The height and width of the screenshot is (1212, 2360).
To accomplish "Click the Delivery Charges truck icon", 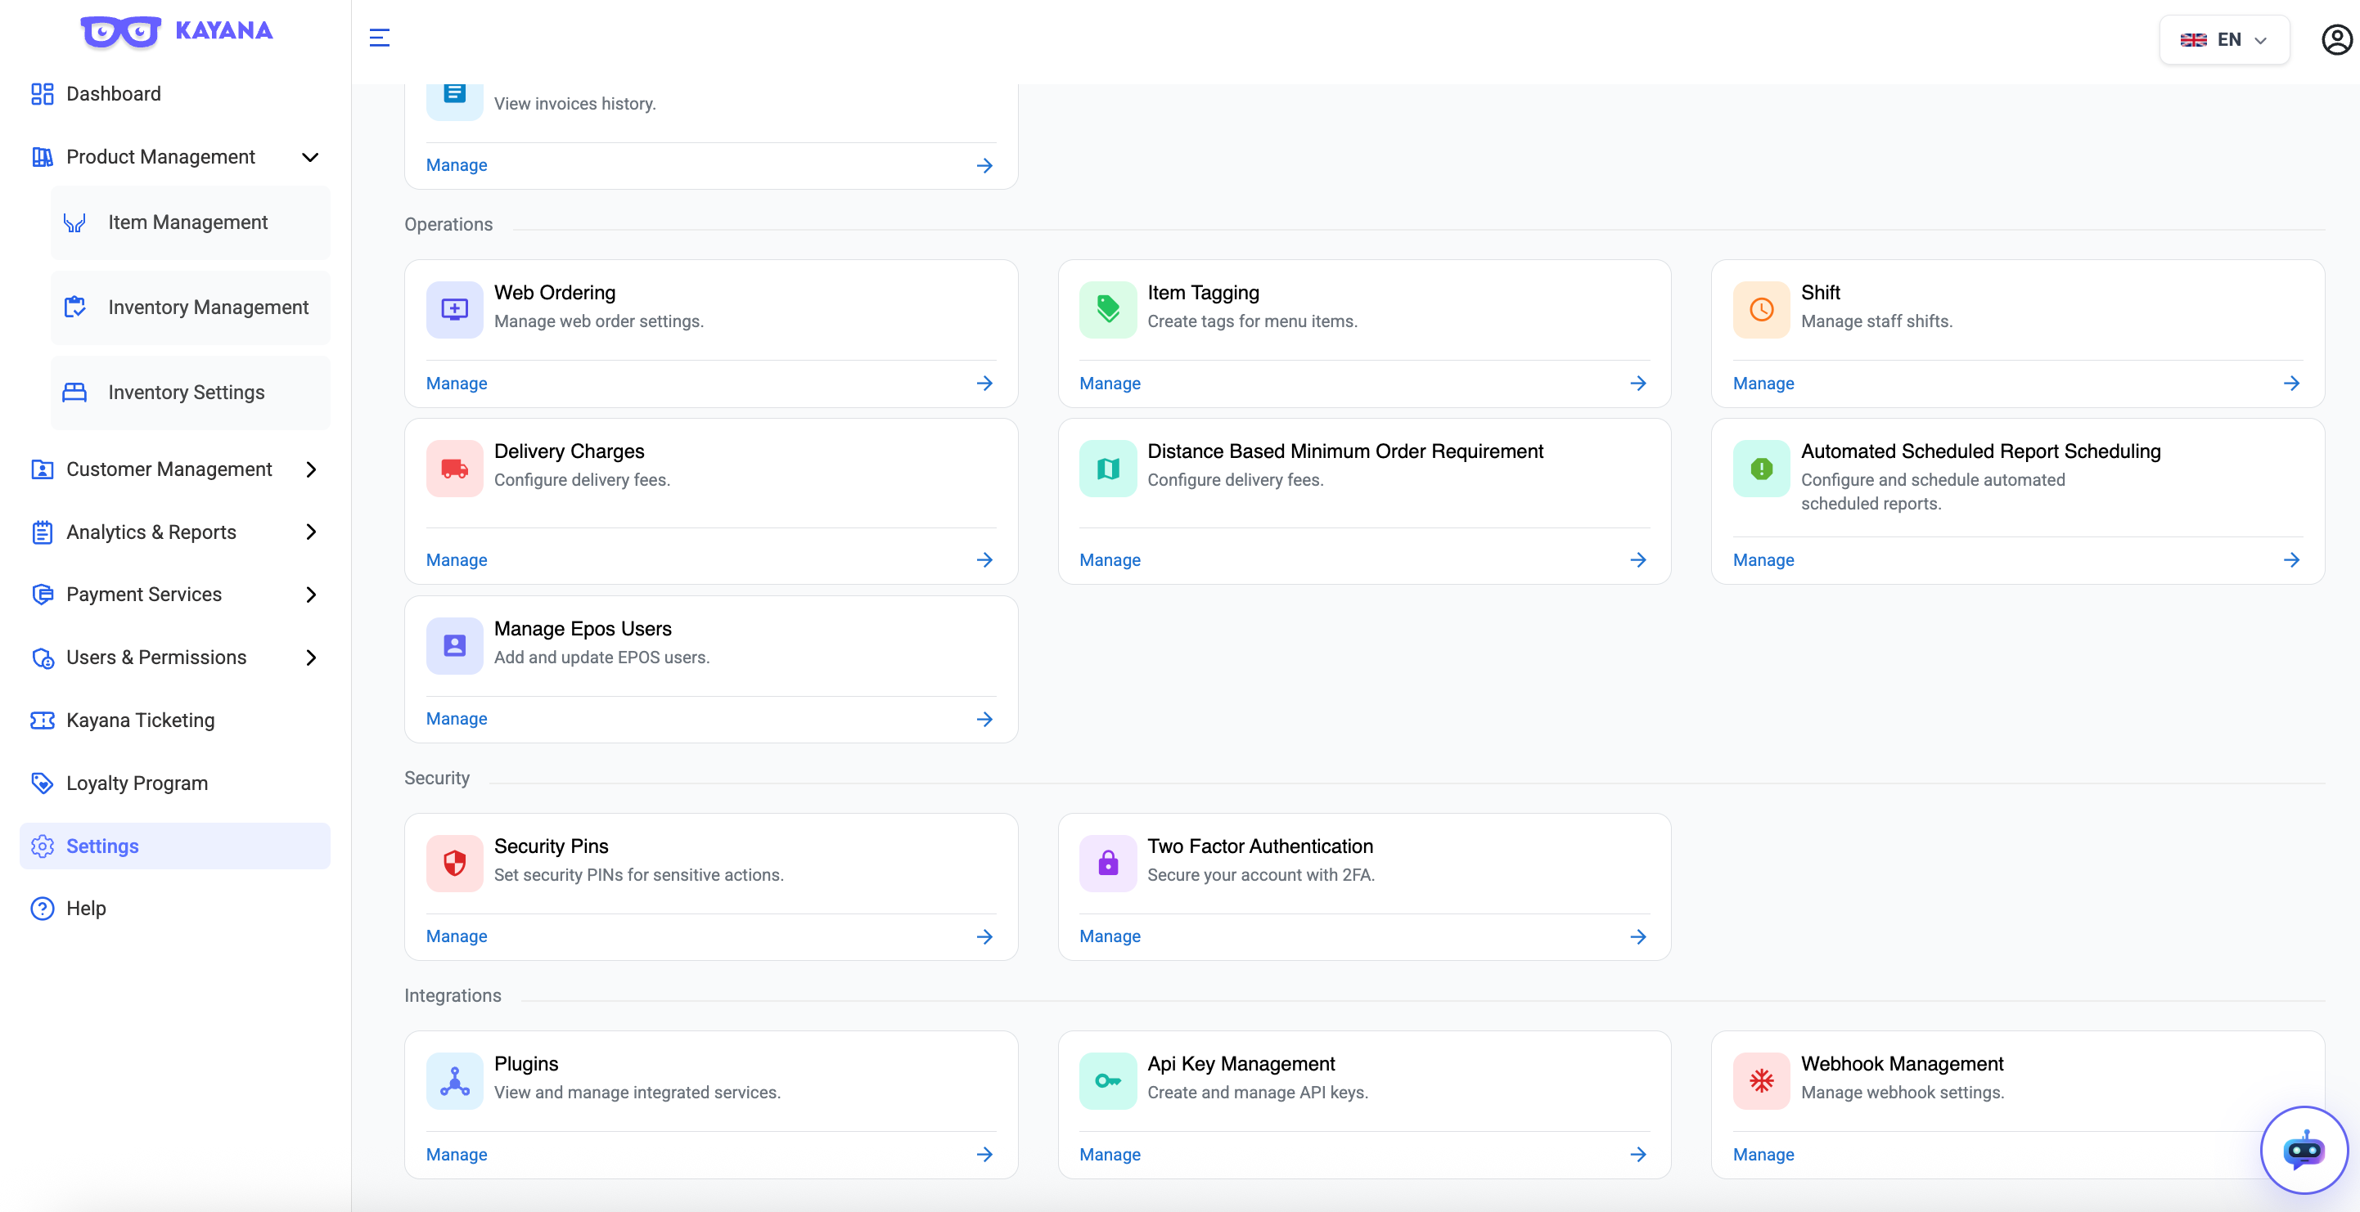I will [454, 469].
